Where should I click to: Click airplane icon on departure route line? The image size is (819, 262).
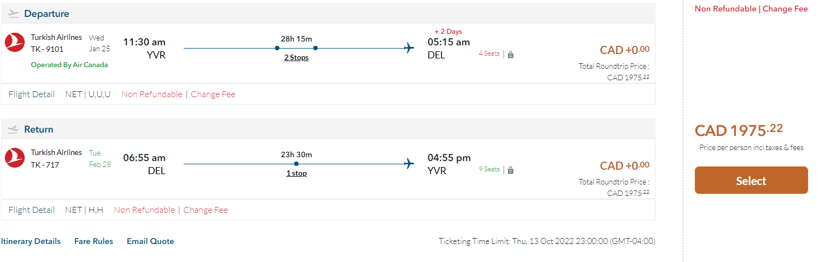409,48
